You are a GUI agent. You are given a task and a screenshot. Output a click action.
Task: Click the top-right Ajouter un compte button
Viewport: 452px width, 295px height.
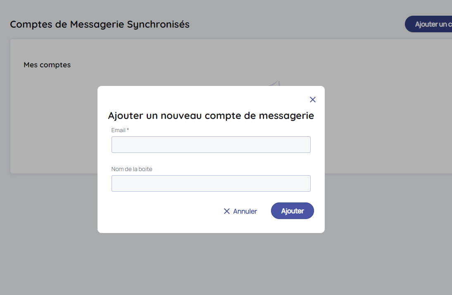click(x=430, y=24)
